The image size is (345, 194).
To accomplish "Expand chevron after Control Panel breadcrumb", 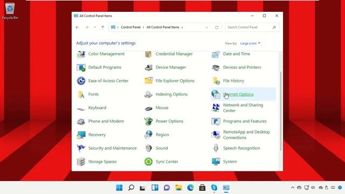I will pos(143,27).
